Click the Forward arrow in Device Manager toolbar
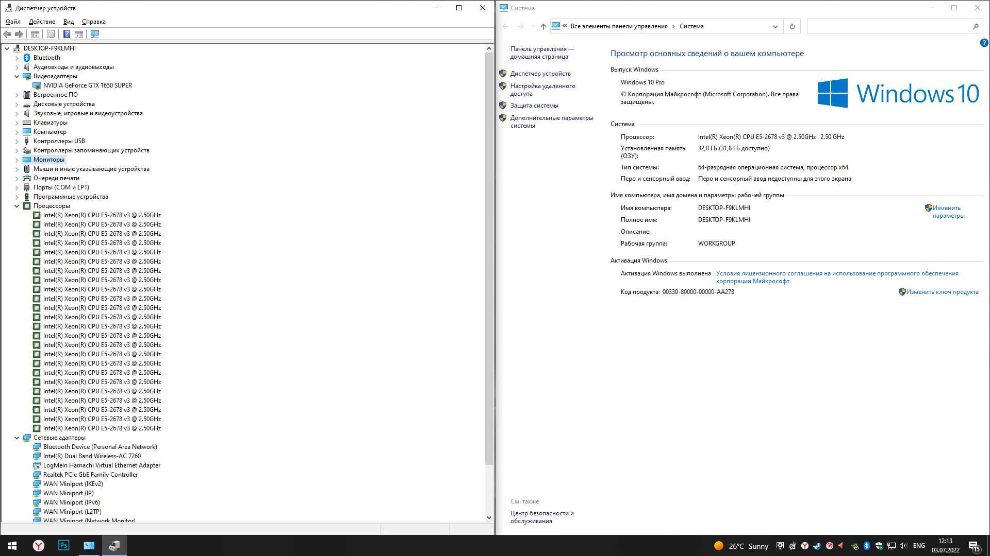Image resolution: width=990 pixels, height=556 pixels. (19, 34)
